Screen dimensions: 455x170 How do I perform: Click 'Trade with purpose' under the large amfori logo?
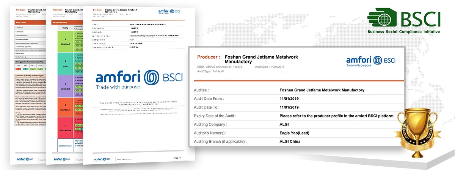118,88
